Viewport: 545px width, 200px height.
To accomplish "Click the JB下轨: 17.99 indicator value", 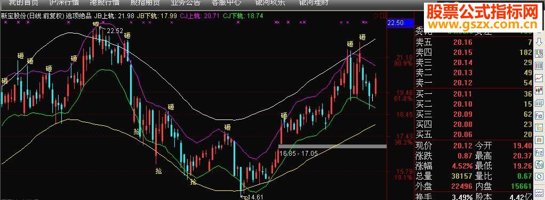I will pos(157,15).
